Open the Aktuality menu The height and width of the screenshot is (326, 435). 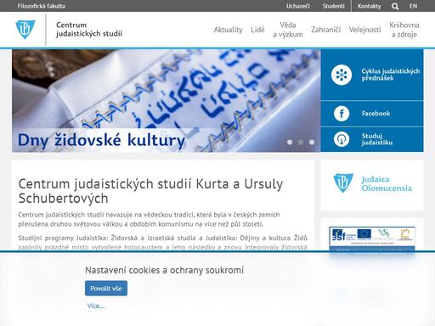pos(228,30)
